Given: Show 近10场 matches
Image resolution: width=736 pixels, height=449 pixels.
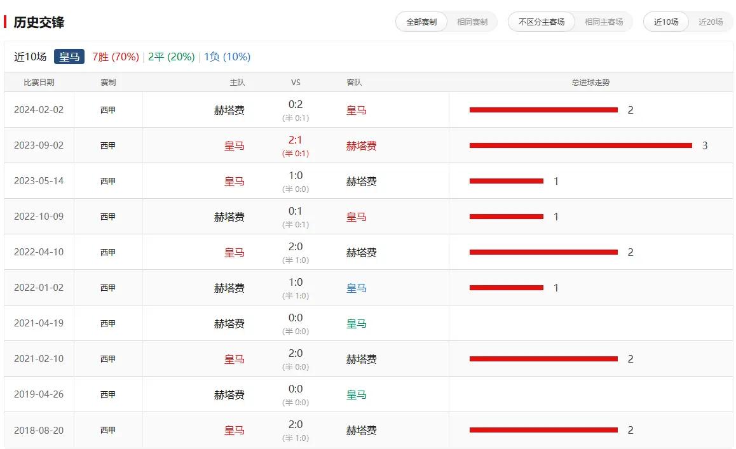Looking at the screenshot, I should (x=665, y=22).
